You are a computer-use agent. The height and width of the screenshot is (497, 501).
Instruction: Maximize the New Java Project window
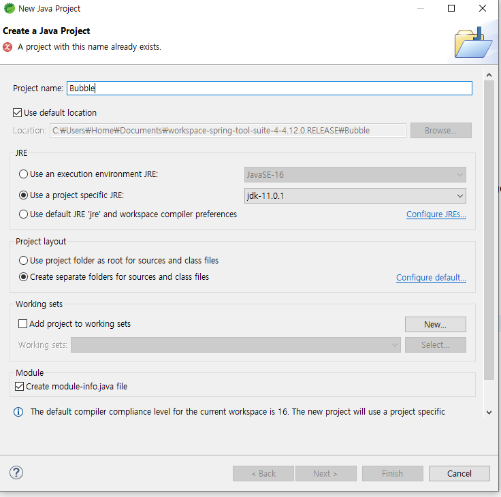click(451, 8)
